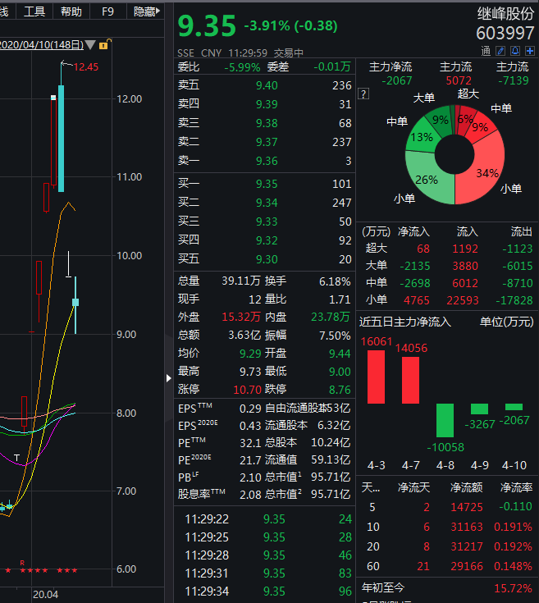The height and width of the screenshot is (603, 539).
Task: Add stock to watchlist with plus icon
Action: (530, 51)
